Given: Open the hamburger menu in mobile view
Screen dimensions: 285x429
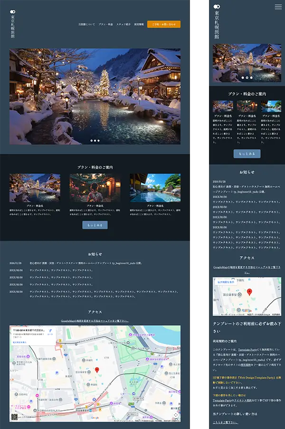Looking at the screenshot, I should click(278, 7).
